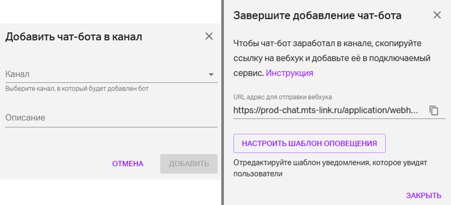Click the vertical divider between the dialogs
Image resolution: width=451 pixels, height=205 pixels.
223,102
